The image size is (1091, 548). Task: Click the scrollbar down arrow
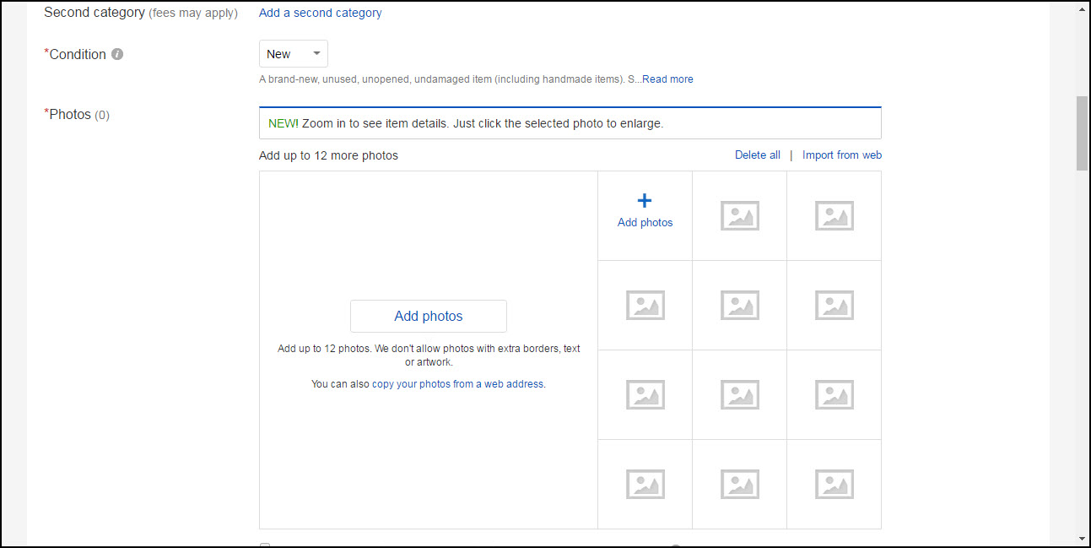tap(1082, 539)
